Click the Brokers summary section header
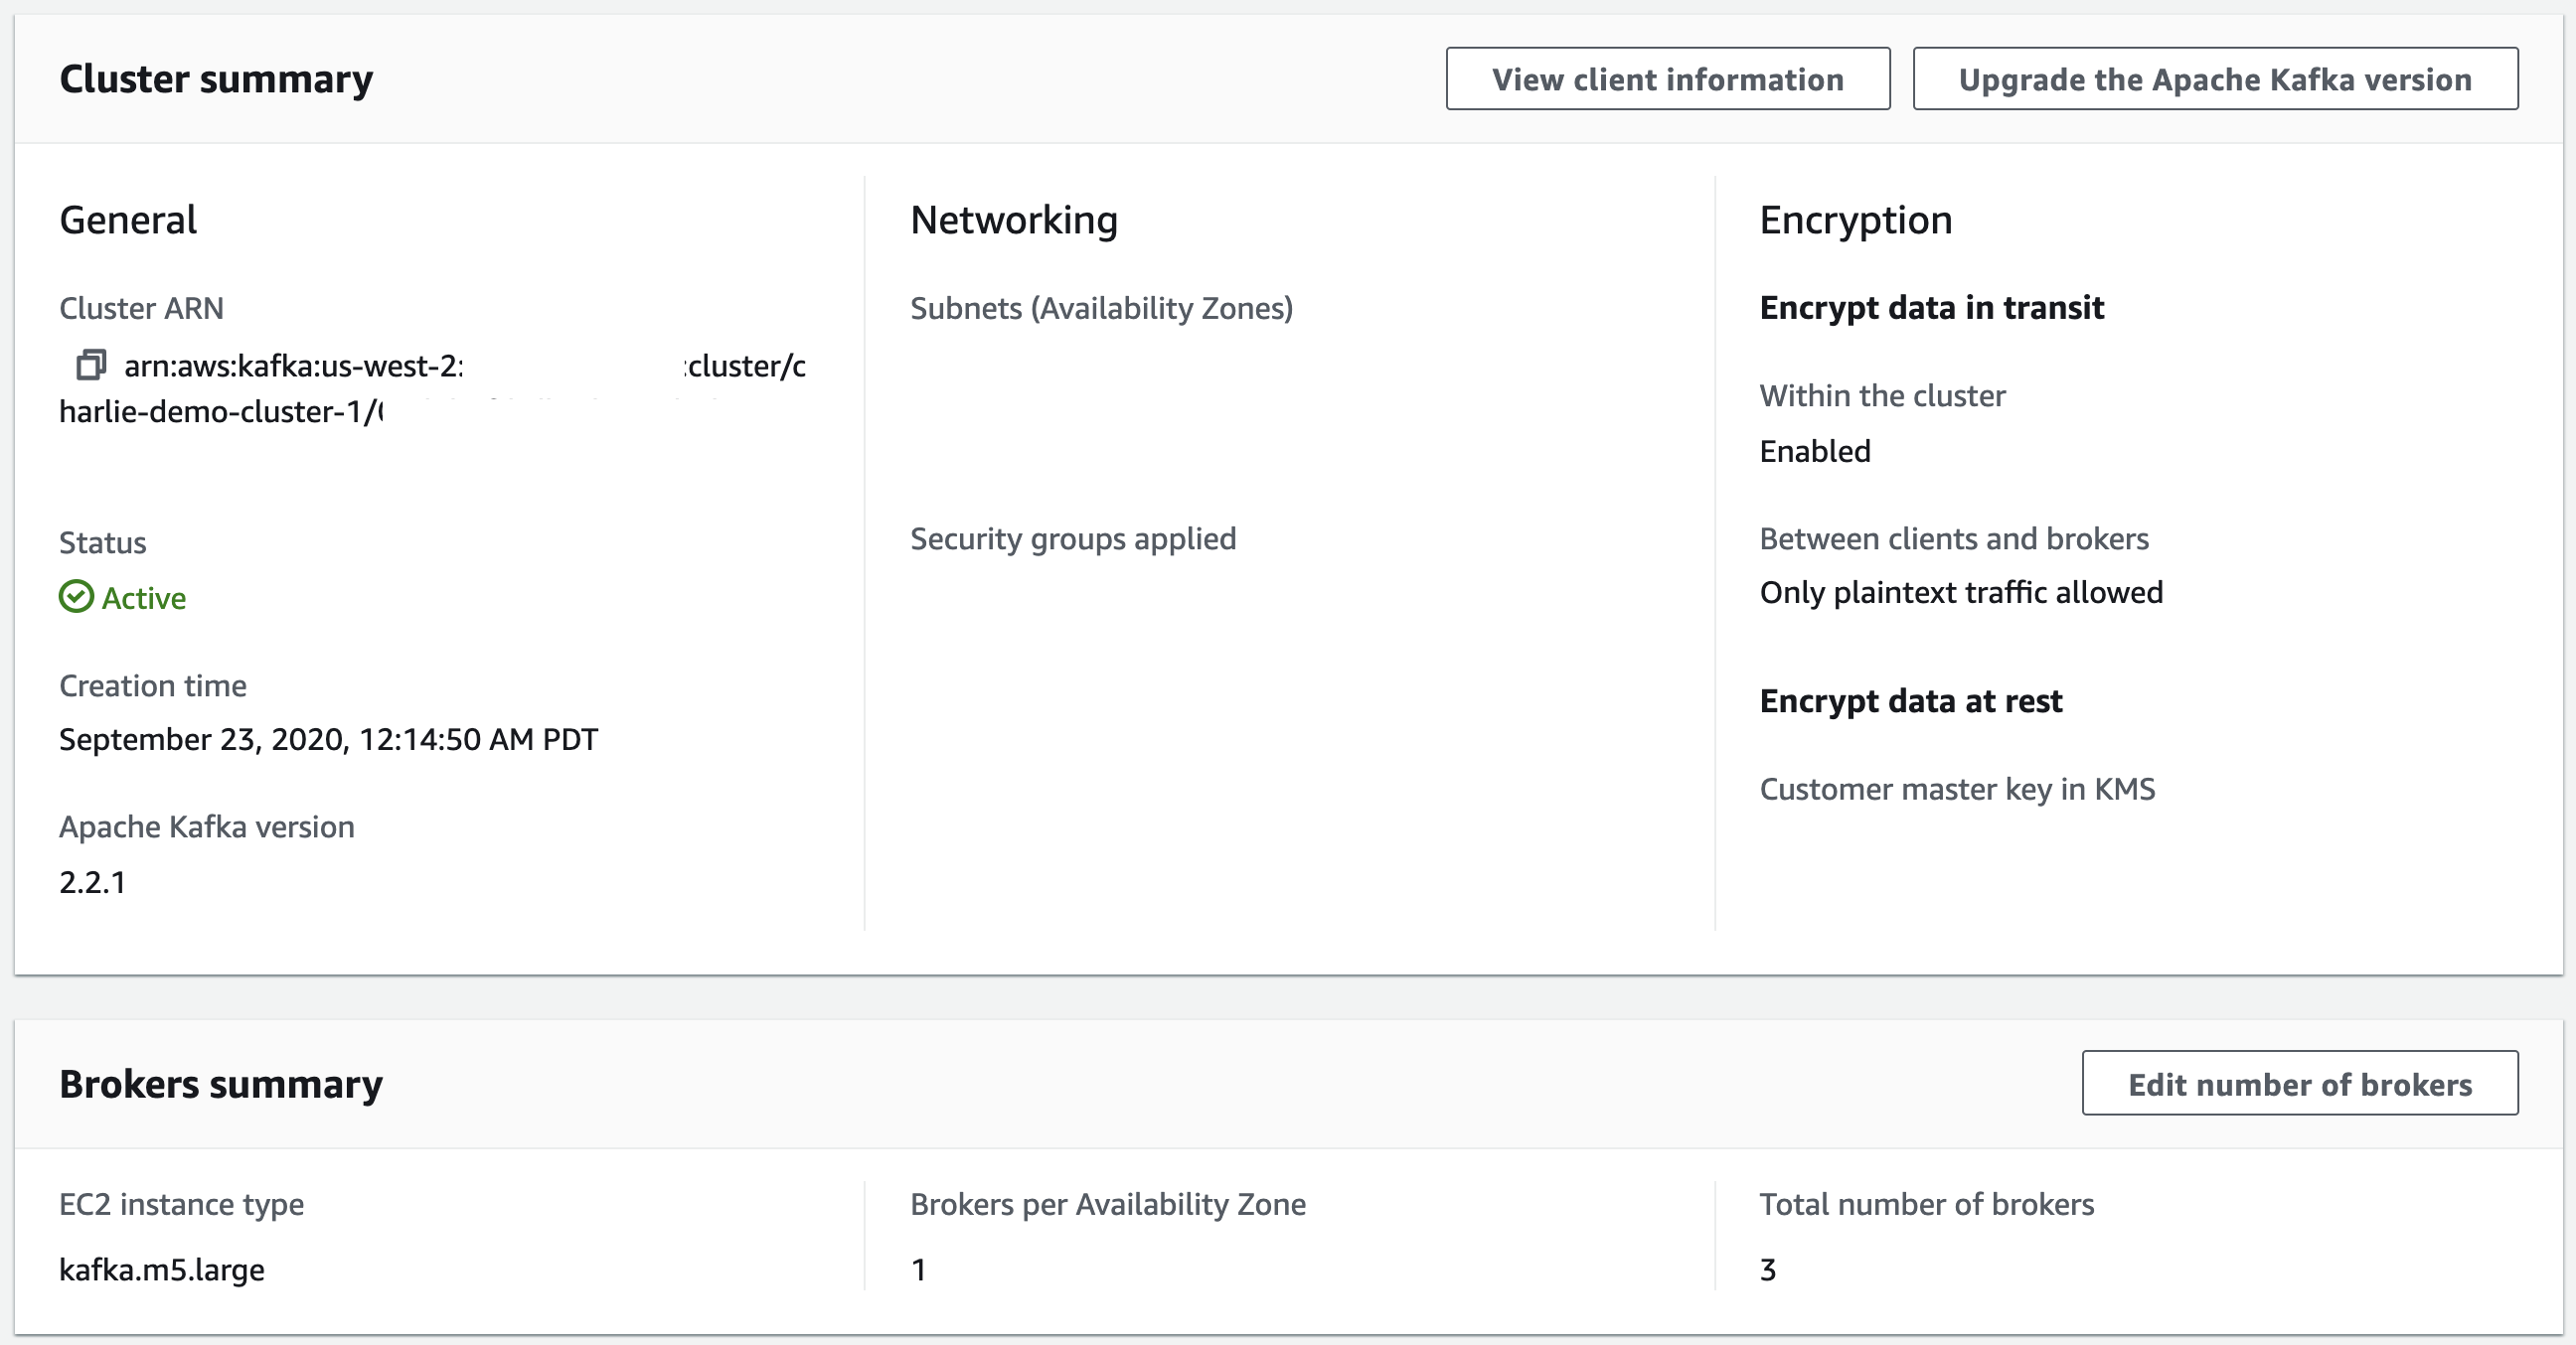 221,1082
